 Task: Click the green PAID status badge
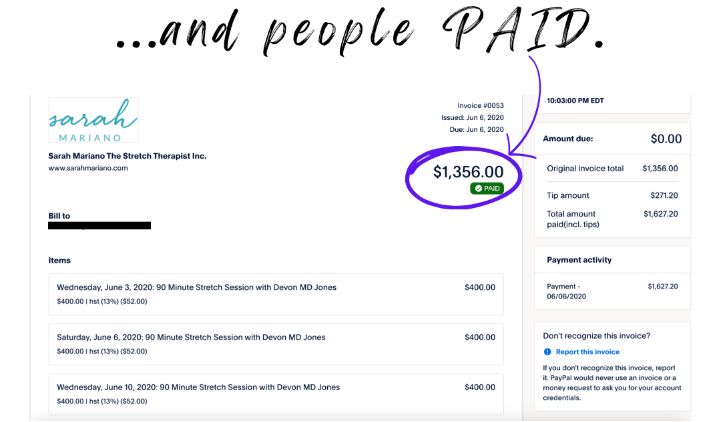(487, 189)
